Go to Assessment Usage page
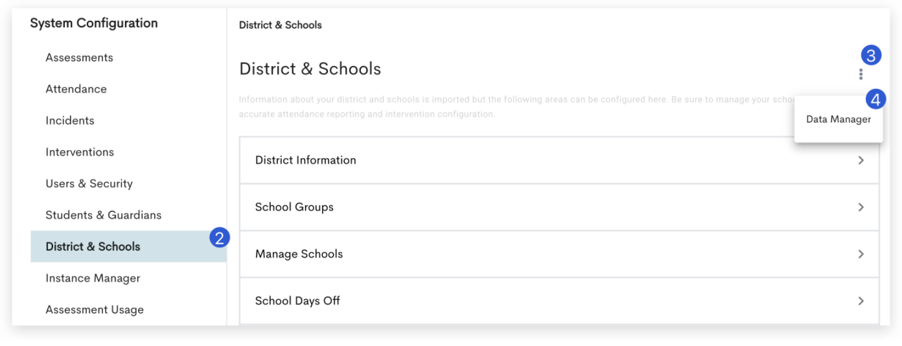 [x=95, y=310]
